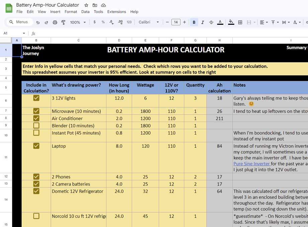Uncheck the 2 Phones checkbox
Viewport: 308px width, 227px height.
pyautogui.click(x=36, y=177)
